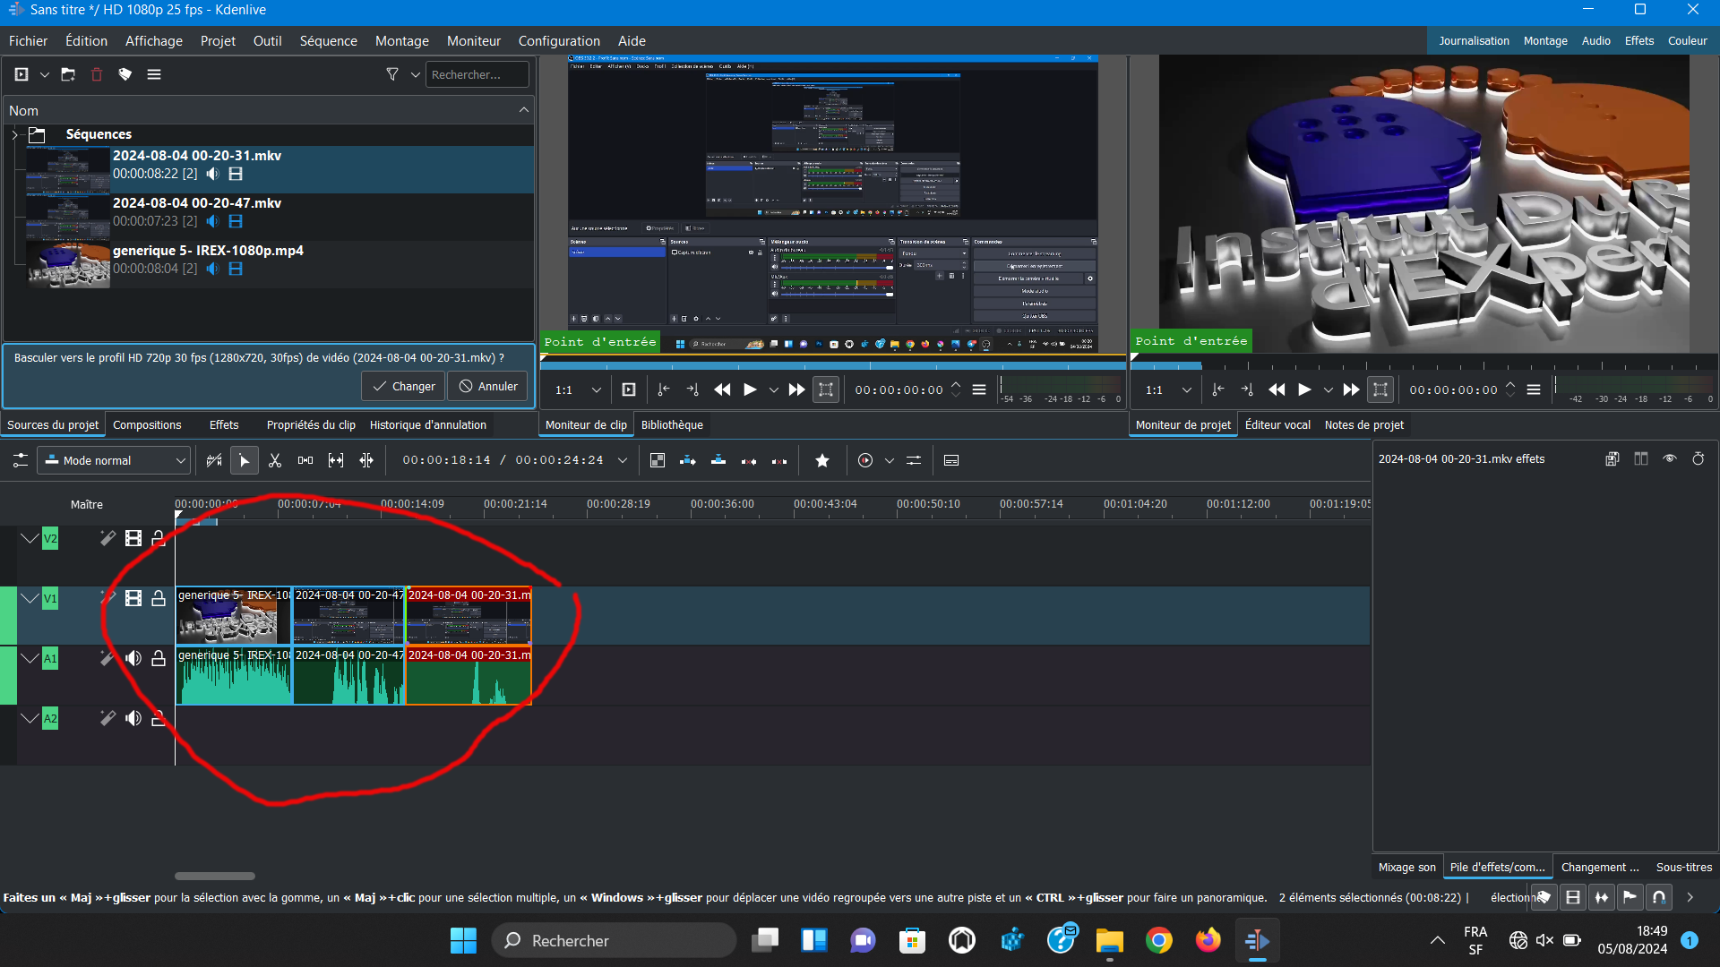This screenshot has height=967, width=1720.
Task: Expand the Séquences folder
Action: tap(14, 134)
